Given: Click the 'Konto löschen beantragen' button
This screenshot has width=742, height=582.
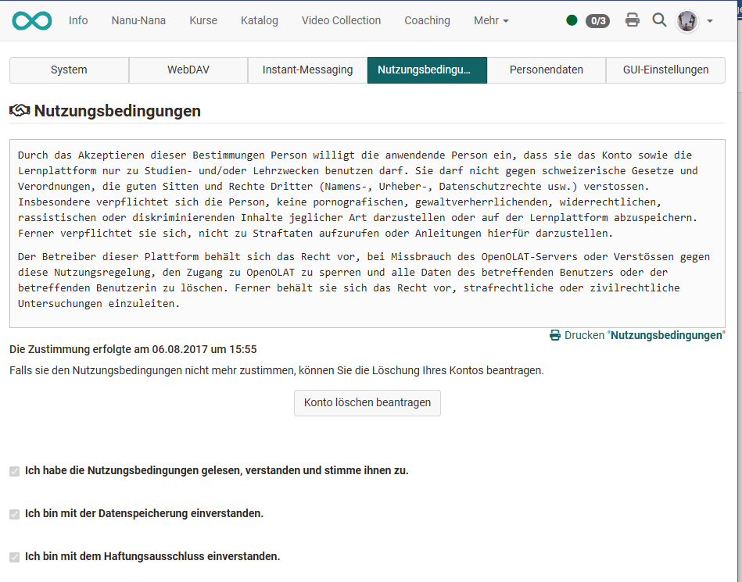Looking at the screenshot, I should tap(367, 403).
